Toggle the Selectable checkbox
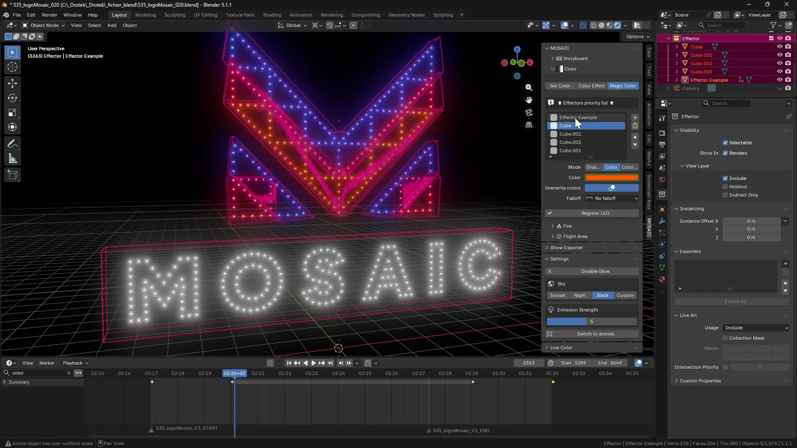Image resolution: width=797 pixels, height=448 pixels. click(725, 143)
